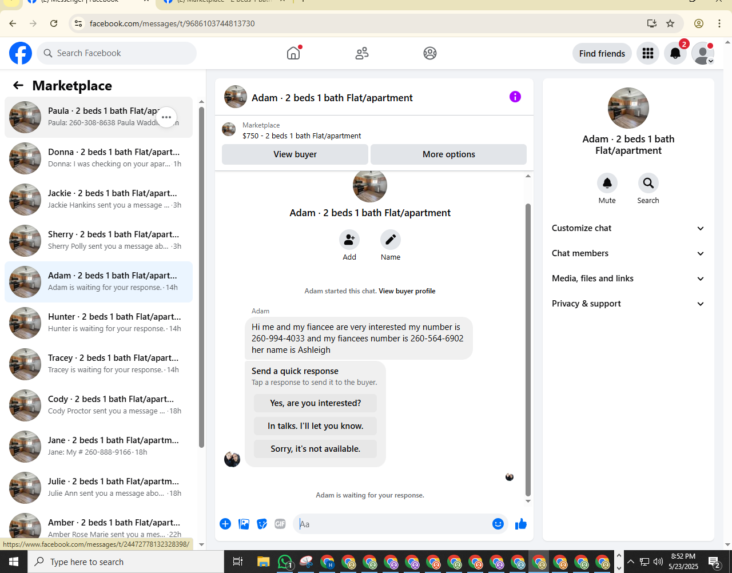Open the Chrome three-dot menu
732x573 pixels.
click(719, 23)
